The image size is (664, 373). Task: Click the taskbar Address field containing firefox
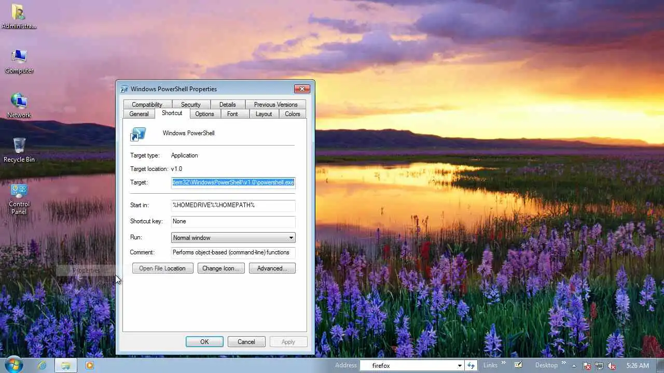407,365
